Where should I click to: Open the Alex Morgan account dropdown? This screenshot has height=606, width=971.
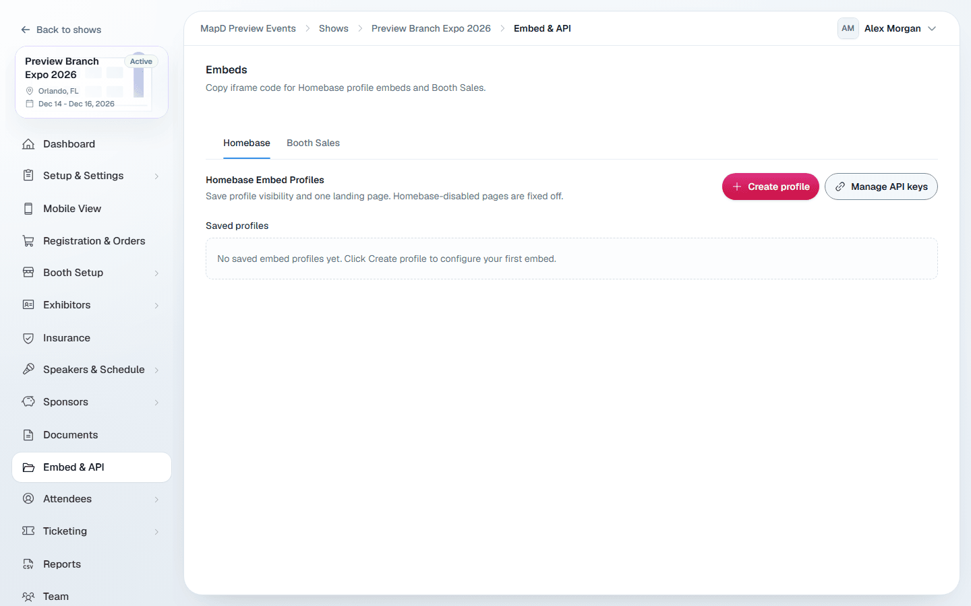[x=887, y=28]
